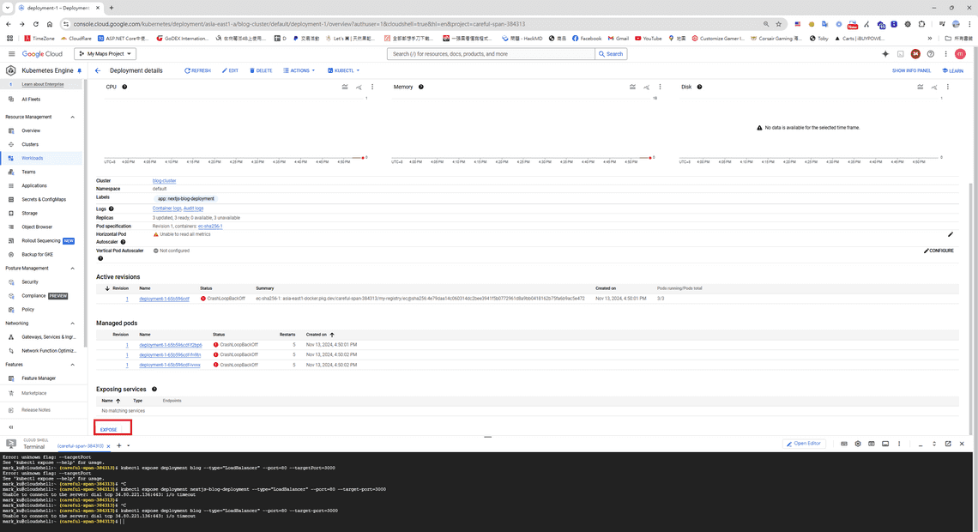The width and height of the screenshot is (978, 532).
Task: Toggle legend on Memory chart
Action: coord(632,87)
